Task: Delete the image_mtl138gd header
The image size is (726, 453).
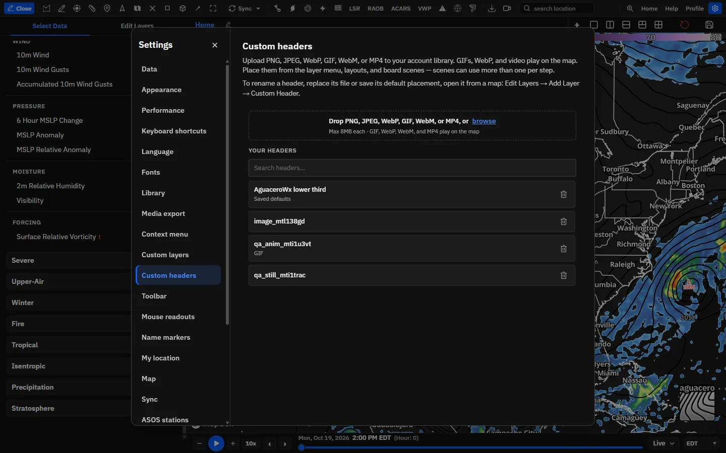Action: [x=564, y=221]
